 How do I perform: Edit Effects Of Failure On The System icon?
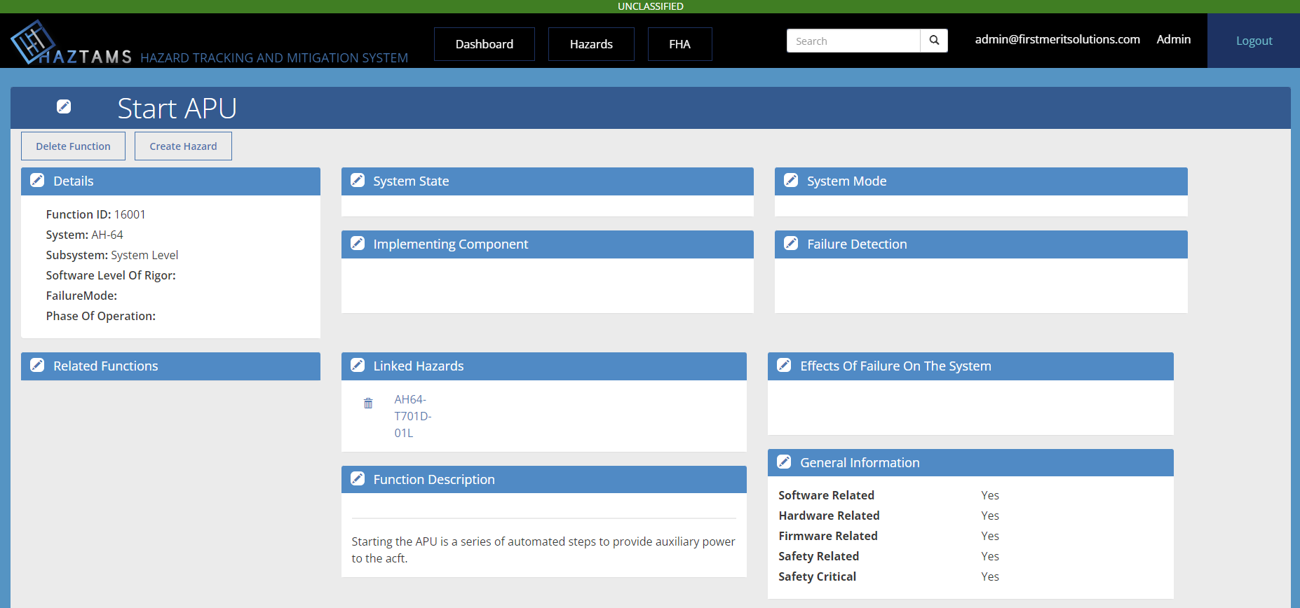(x=785, y=365)
